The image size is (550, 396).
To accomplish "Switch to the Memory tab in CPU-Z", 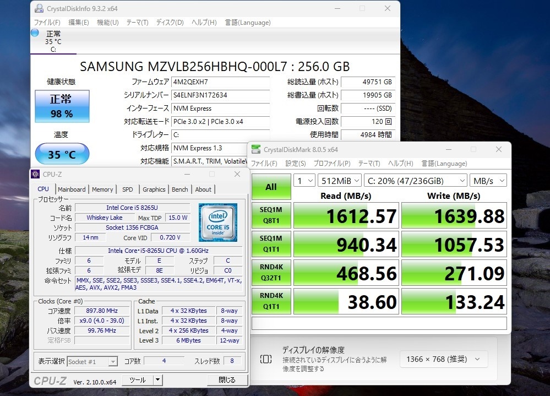I will pyautogui.click(x=102, y=189).
